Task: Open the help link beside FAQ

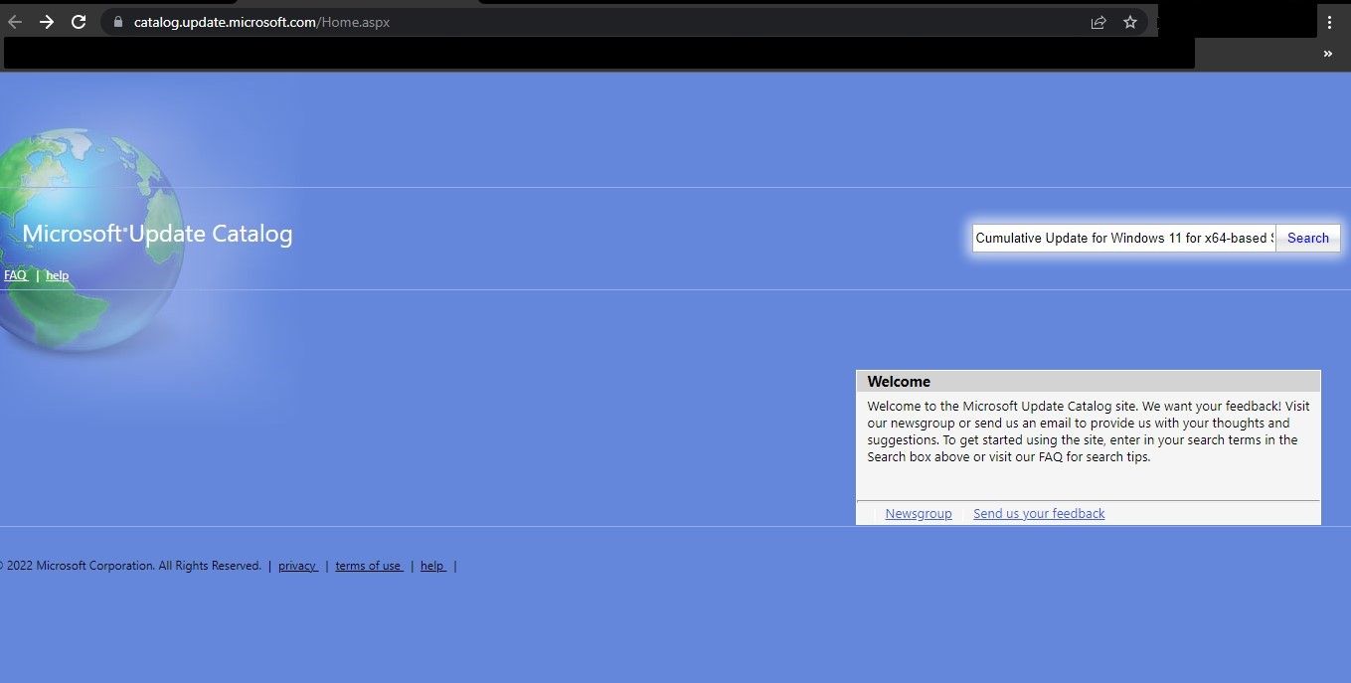Action: tap(58, 275)
